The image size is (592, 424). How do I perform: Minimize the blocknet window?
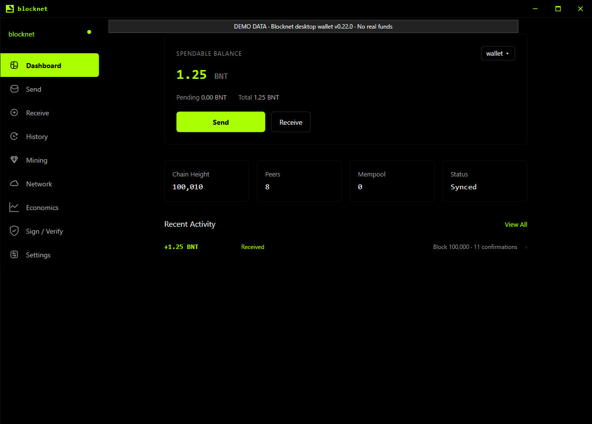click(x=536, y=8)
